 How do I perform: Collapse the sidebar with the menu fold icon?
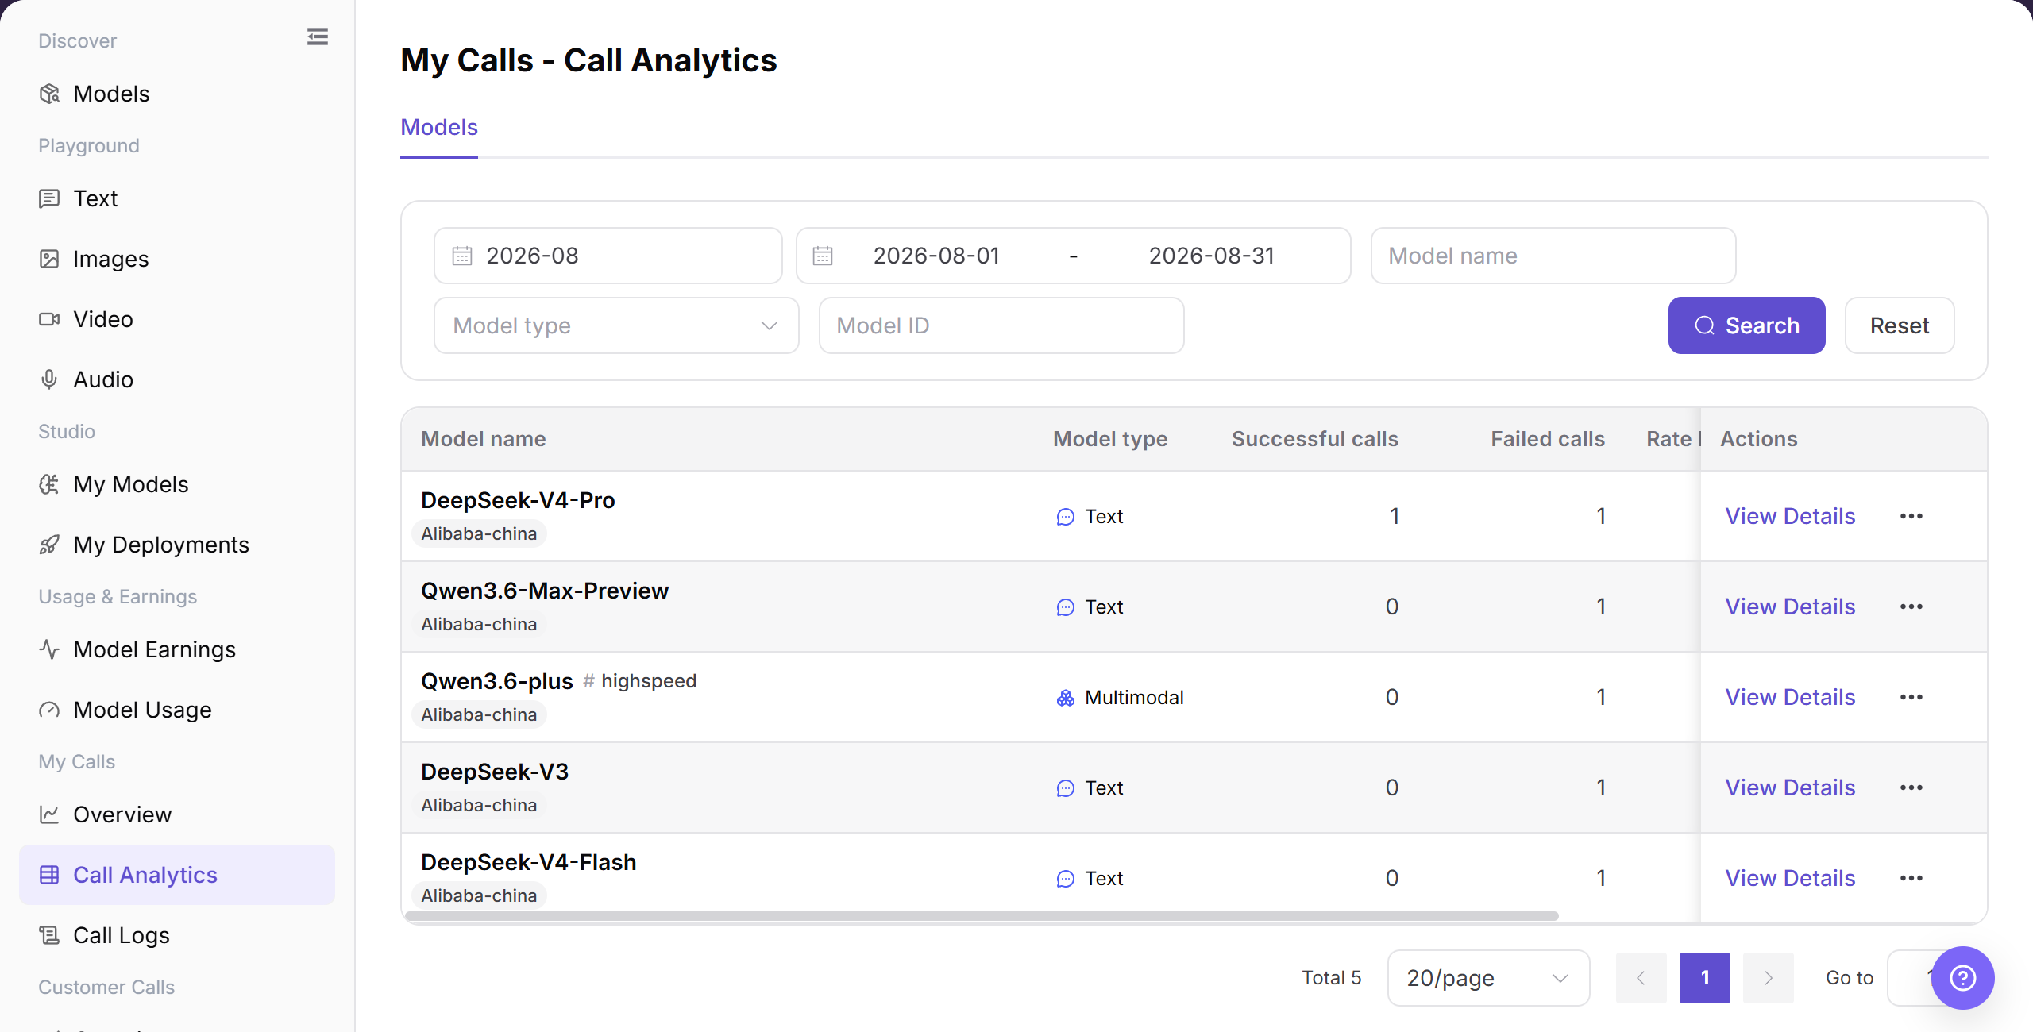tap(318, 37)
